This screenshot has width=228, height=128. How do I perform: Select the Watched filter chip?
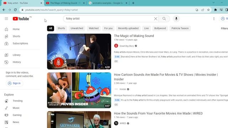click(x=94, y=28)
